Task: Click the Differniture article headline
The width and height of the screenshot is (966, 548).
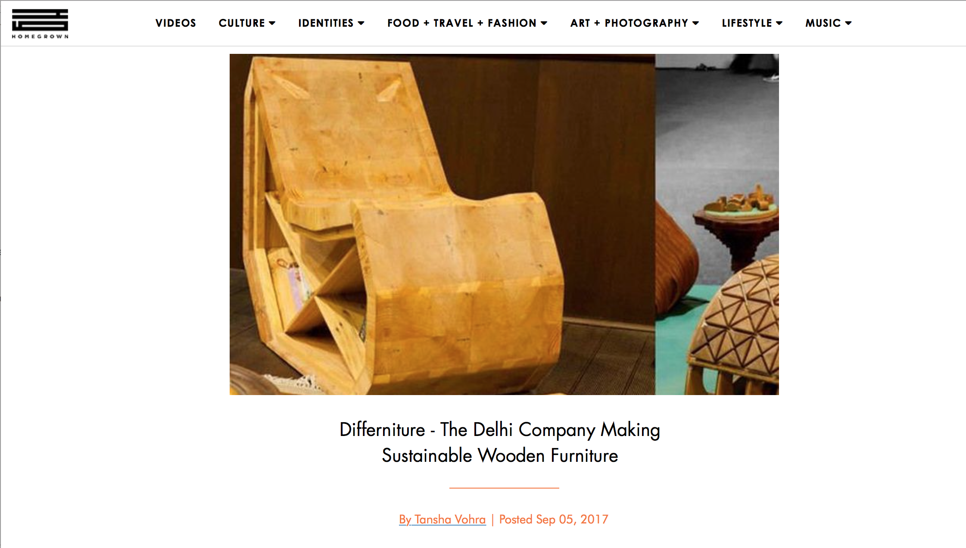Action: coord(500,442)
